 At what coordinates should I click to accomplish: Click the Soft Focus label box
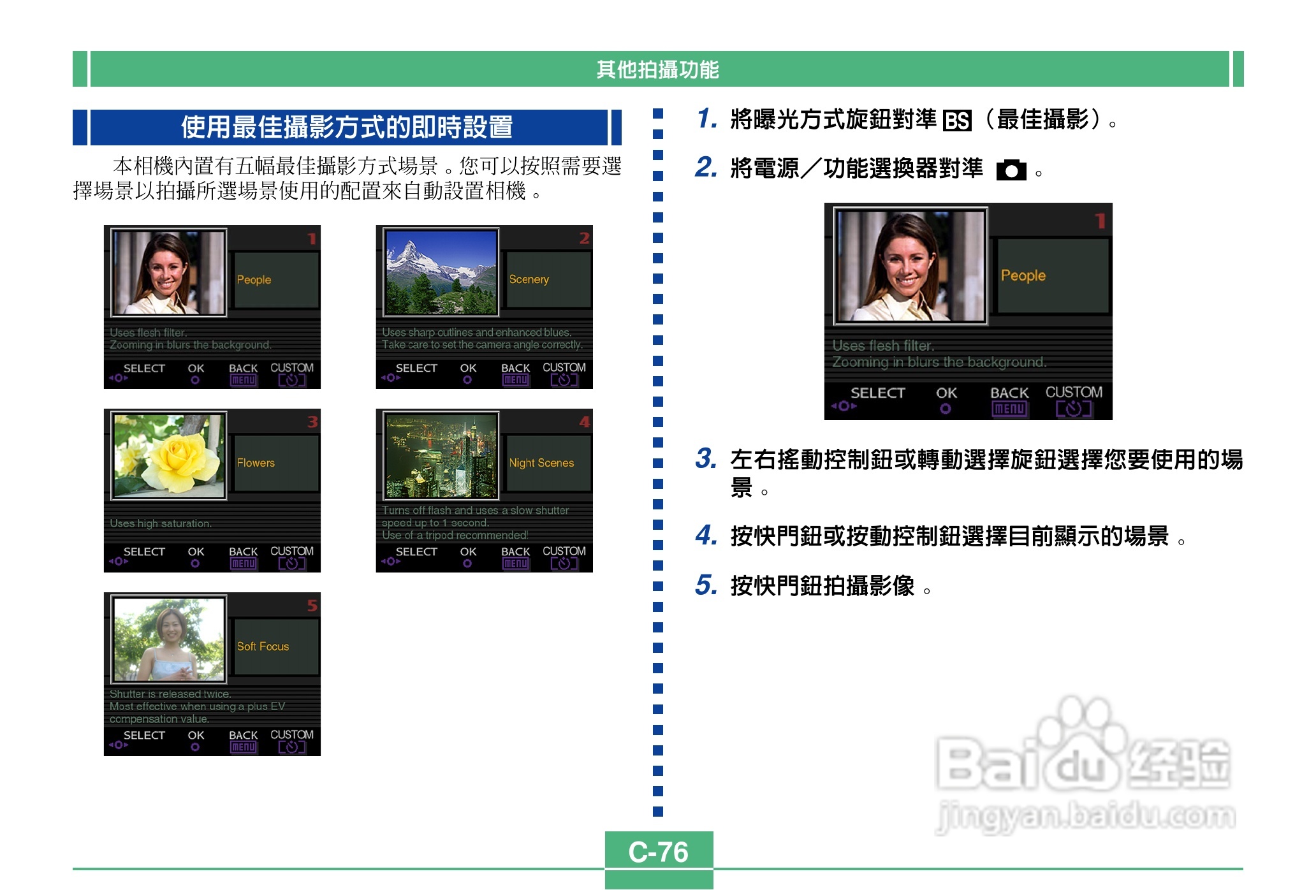276,646
